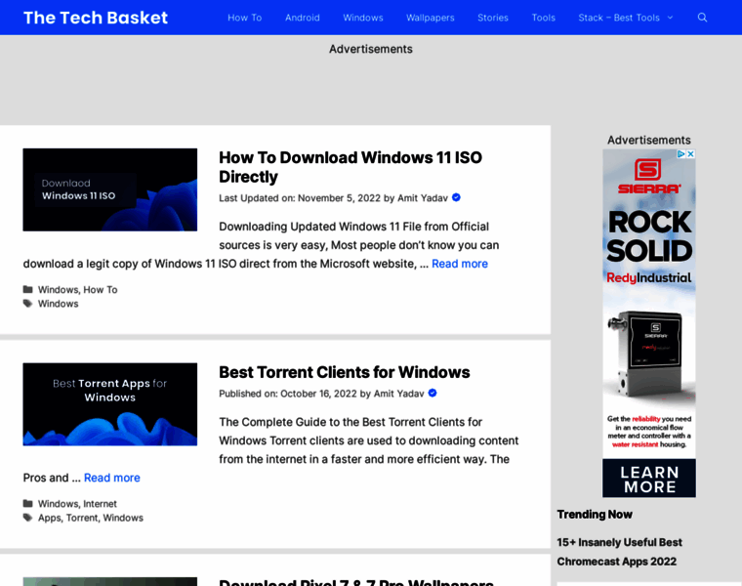Click tag icon of Torrent Clients post
Viewport: 742px width, 586px height.
click(x=28, y=518)
